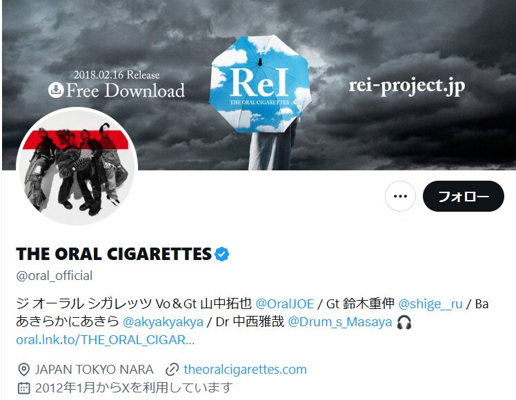Open the @shige__ru mention link

(x=430, y=303)
